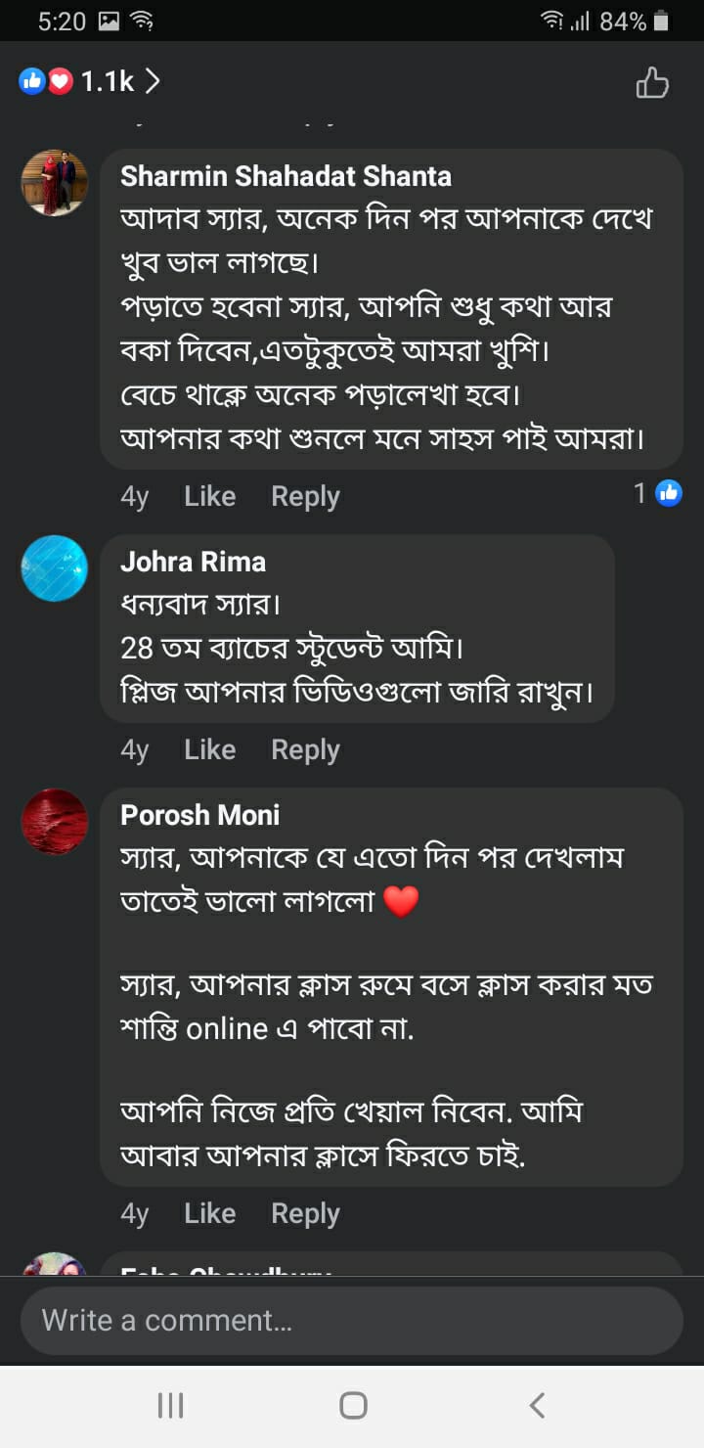704x1448 pixels.
Task: Reply to Sharmin Shahadat Shanta's comment
Action: (305, 497)
